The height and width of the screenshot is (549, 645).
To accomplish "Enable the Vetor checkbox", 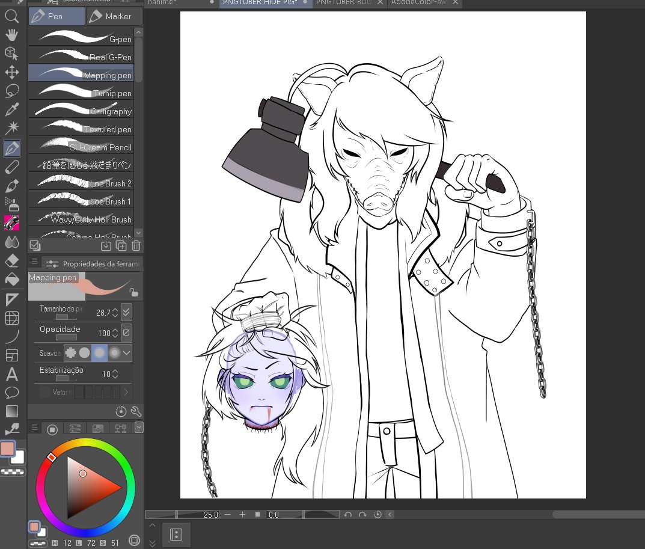I will [44, 392].
